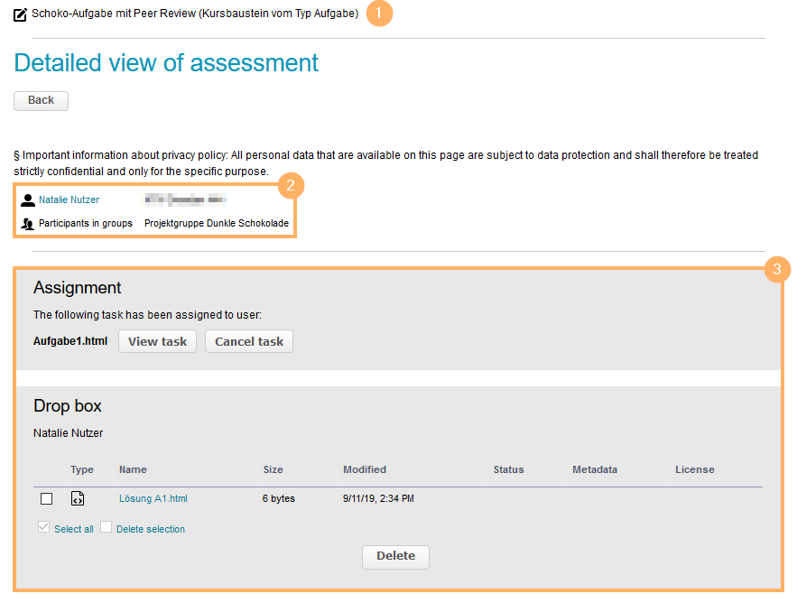Click the HTML file type icon in Drop box

pos(78,498)
